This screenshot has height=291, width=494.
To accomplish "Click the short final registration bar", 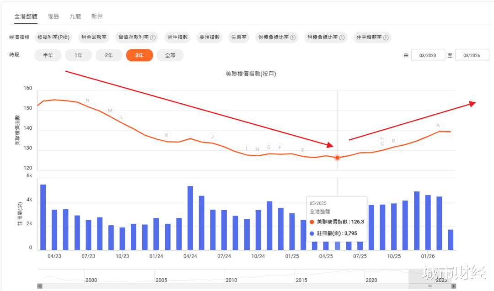I will (x=451, y=240).
